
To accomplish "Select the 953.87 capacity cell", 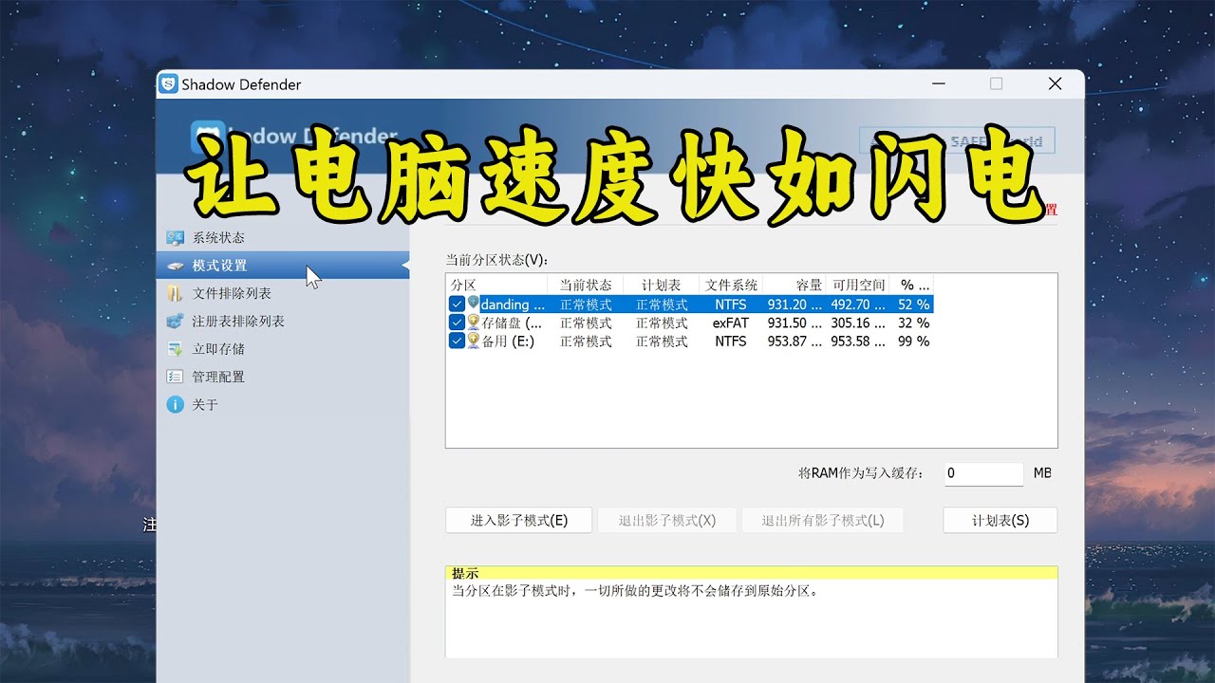I will click(794, 341).
